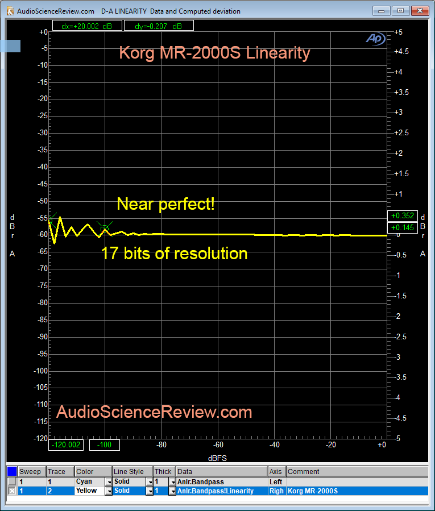Image resolution: width=435 pixels, height=511 pixels.
Task: Enable the Cyan trace visibility checkbox
Action: click(x=12, y=481)
